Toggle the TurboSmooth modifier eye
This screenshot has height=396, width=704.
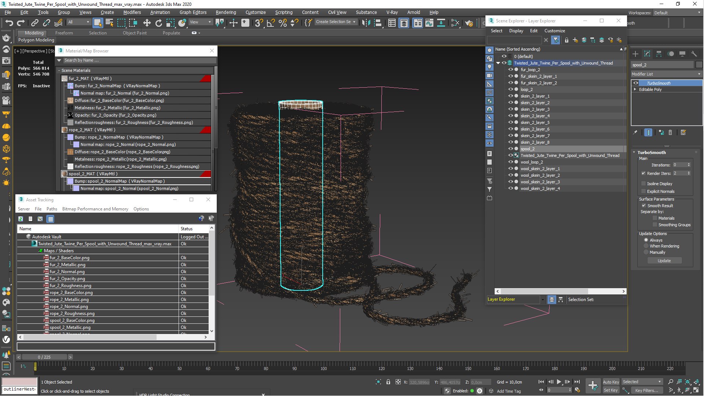636,83
